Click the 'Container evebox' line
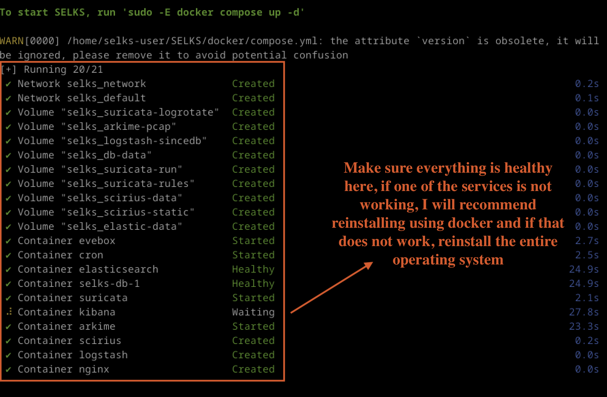This screenshot has height=397, width=607. (x=66, y=241)
